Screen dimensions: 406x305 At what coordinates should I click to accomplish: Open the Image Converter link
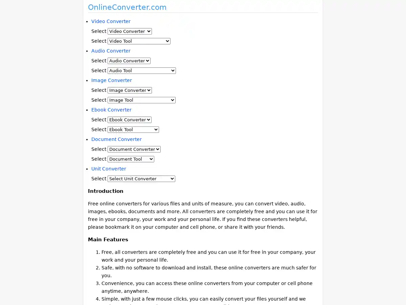(111, 80)
